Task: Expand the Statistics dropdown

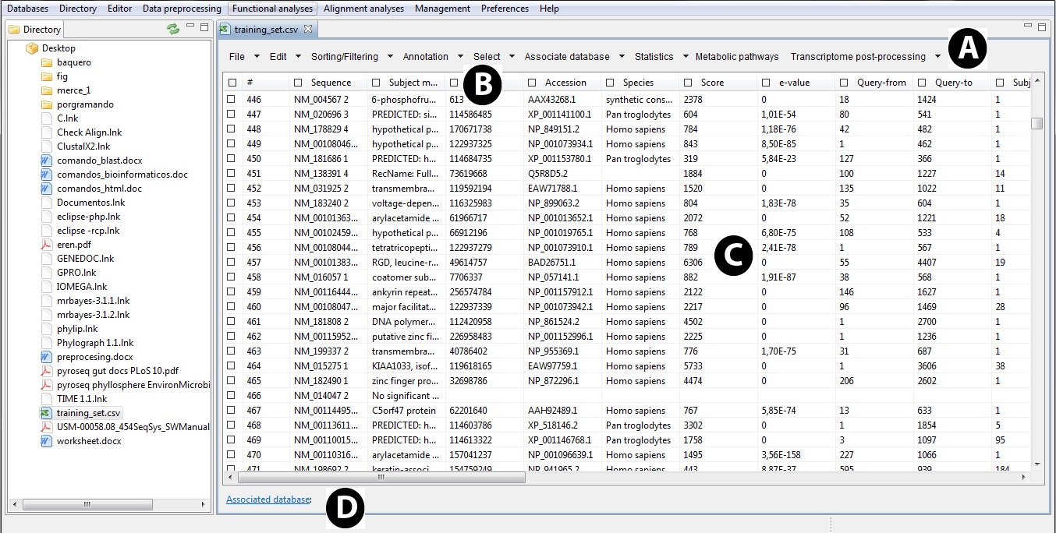Action: coord(686,57)
